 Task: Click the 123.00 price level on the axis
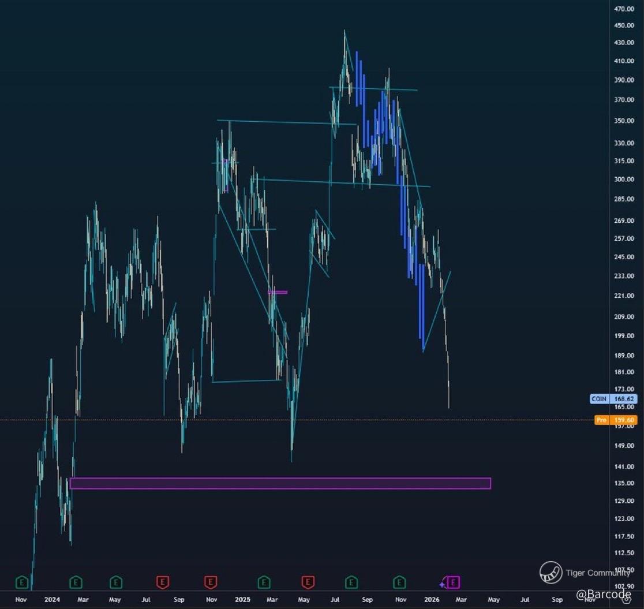point(624,518)
